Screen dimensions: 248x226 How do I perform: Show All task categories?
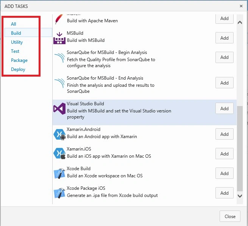tap(14, 24)
